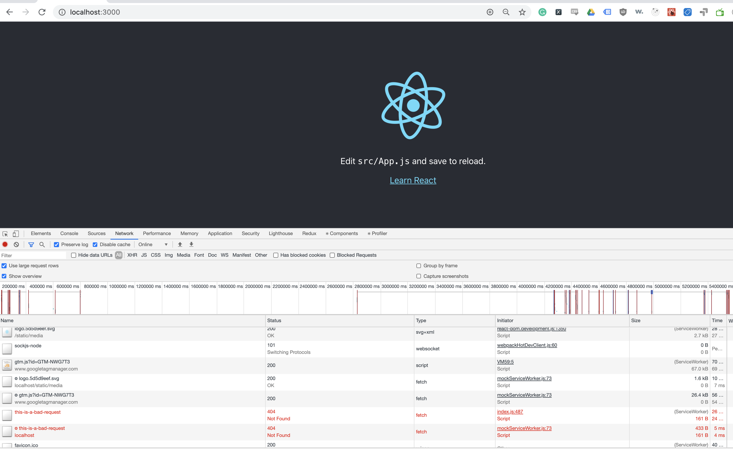Open the Sources tab
The width and height of the screenshot is (733, 449).
96,233
